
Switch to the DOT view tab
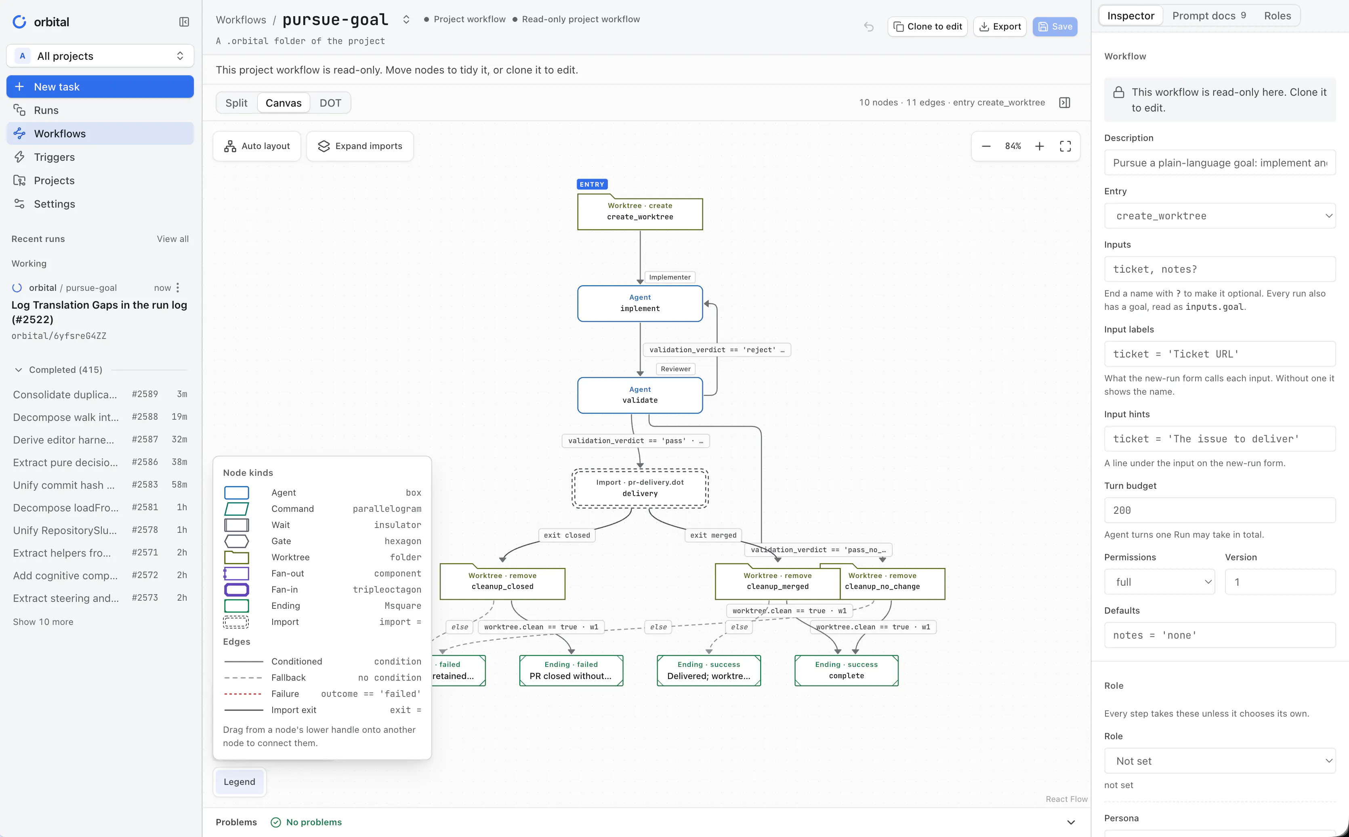pyautogui.click(x=330, y=103)
